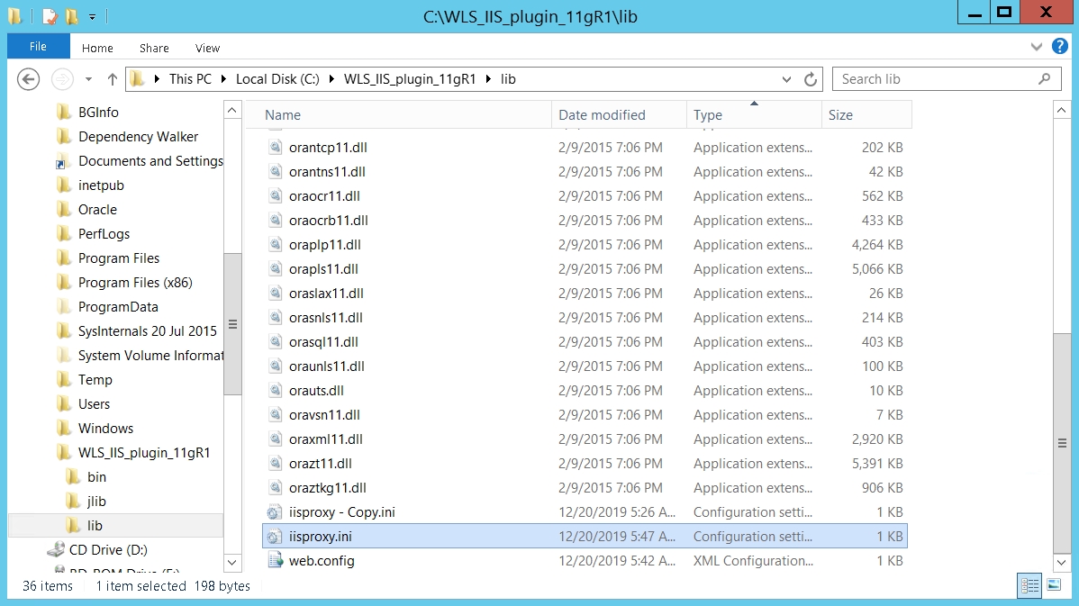Open the View ribbon tab
This screenshot has width=1079, height=606.
[207, 48]
